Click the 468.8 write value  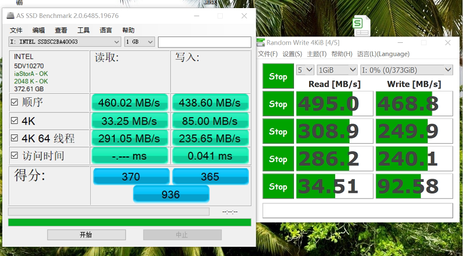(x=414, y=104)
